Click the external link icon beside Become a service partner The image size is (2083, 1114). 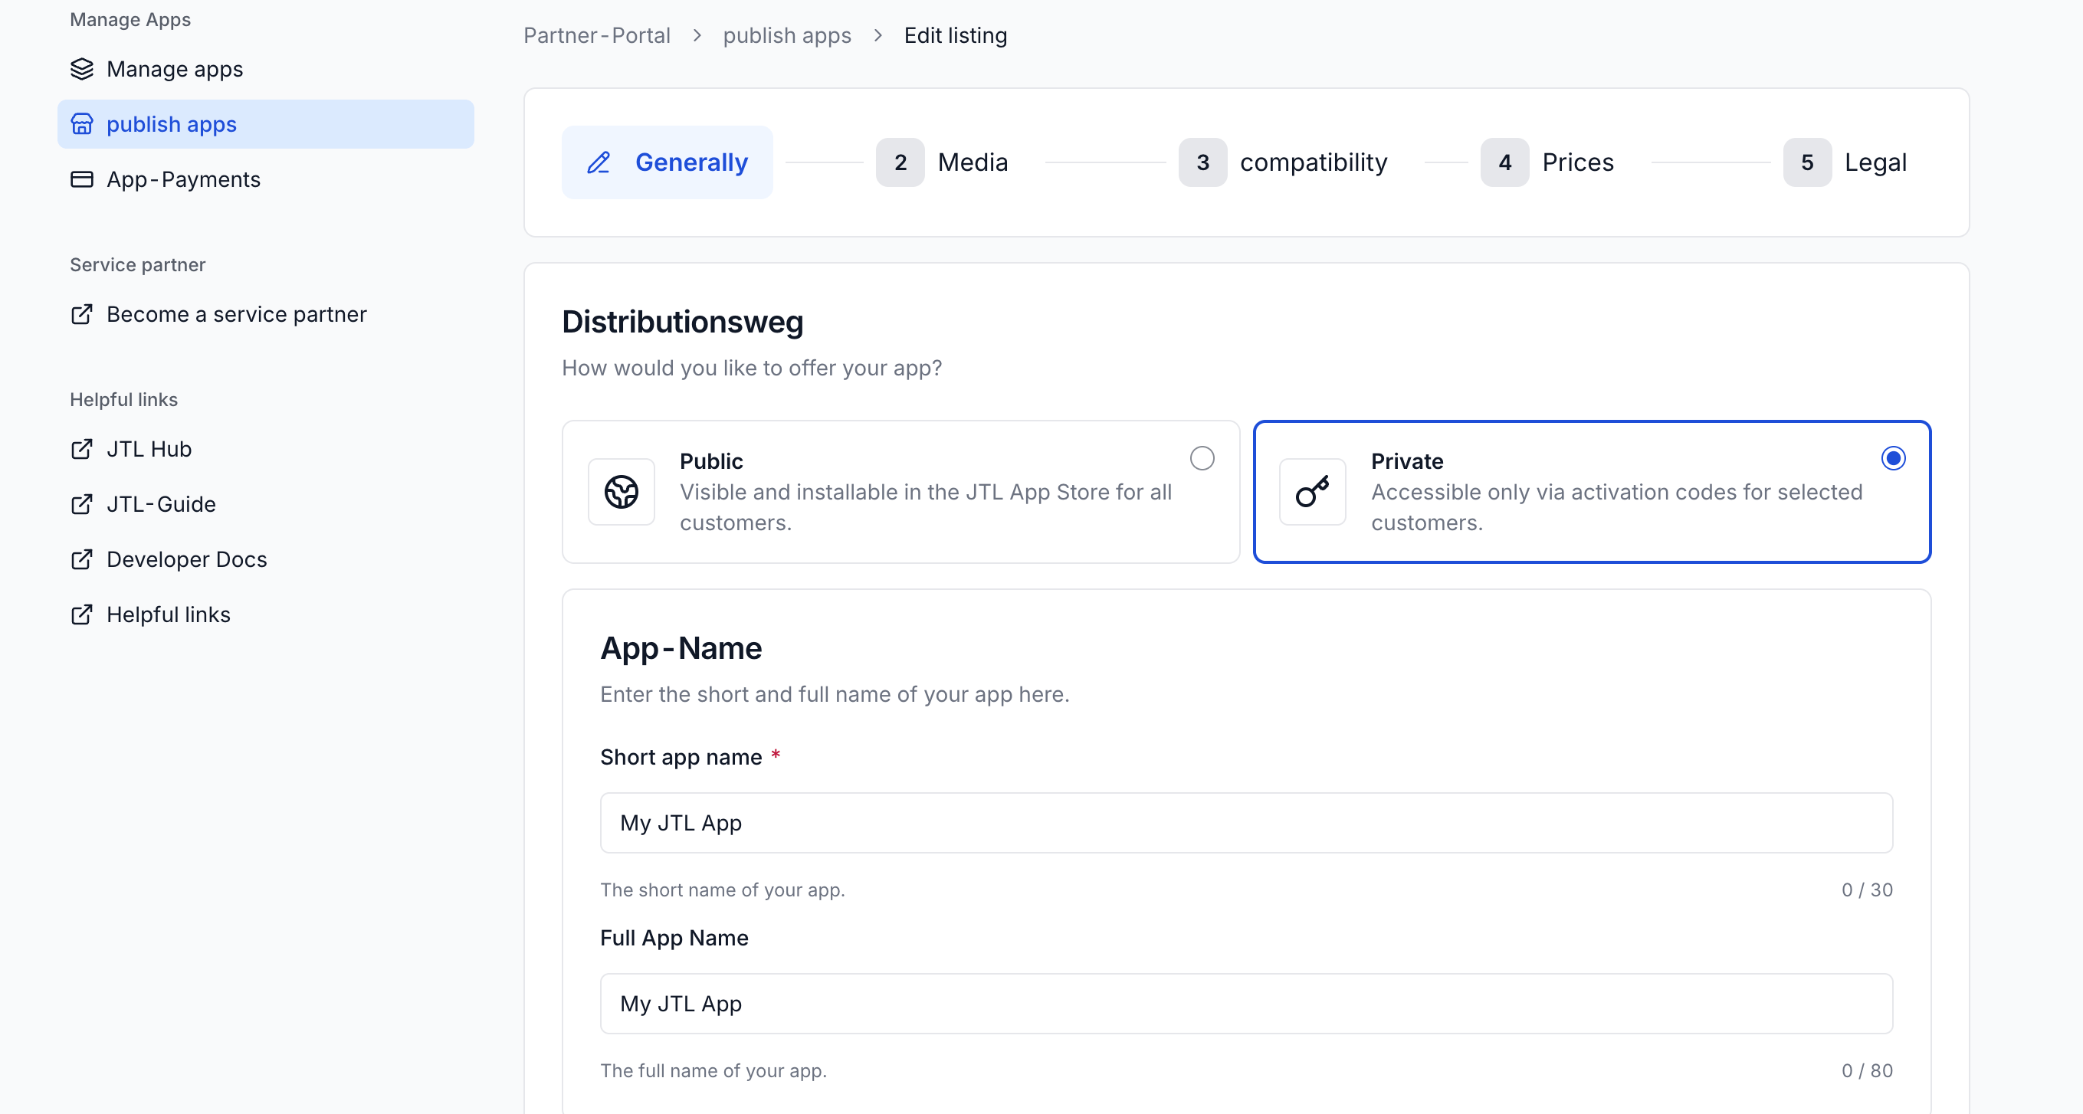82,313
